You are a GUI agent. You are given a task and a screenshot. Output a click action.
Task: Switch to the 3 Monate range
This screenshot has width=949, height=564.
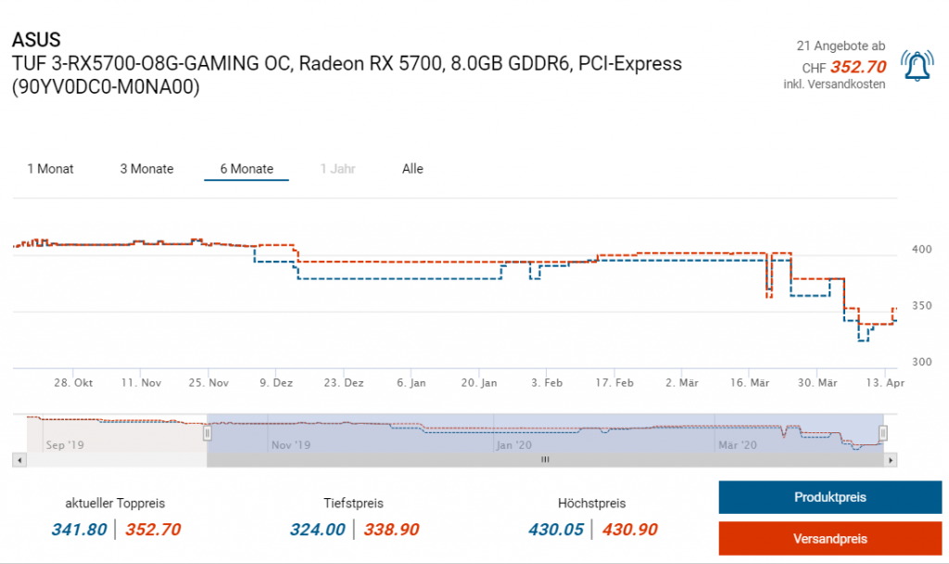point(146,169)
